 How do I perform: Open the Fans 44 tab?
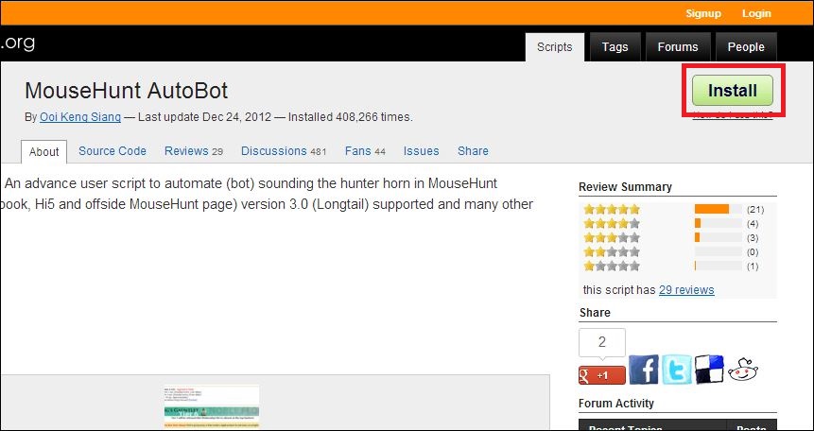point(365,150)
